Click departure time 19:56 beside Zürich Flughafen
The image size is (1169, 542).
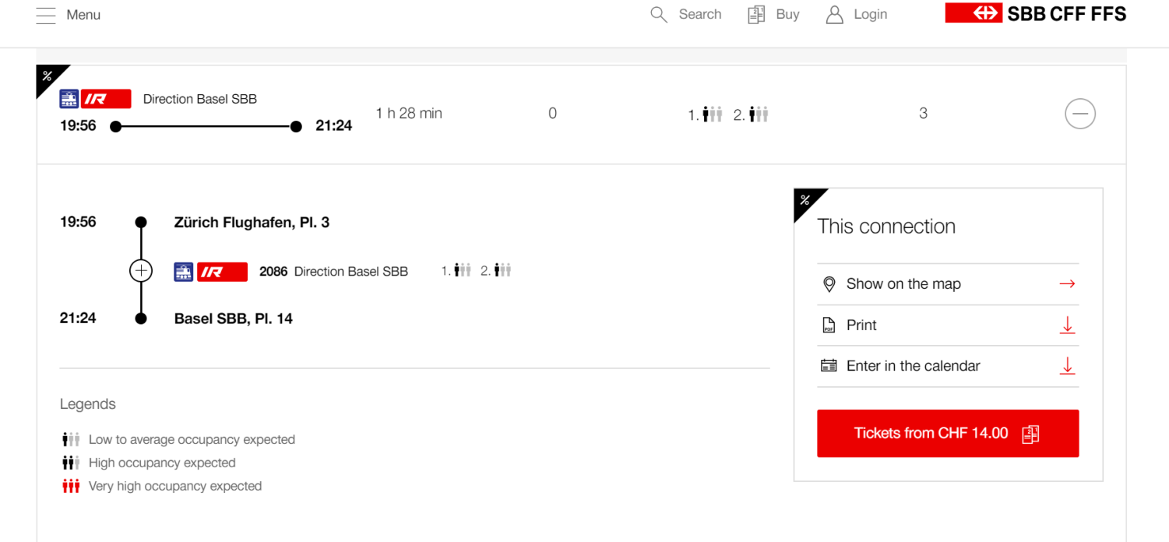click(78, 222)
